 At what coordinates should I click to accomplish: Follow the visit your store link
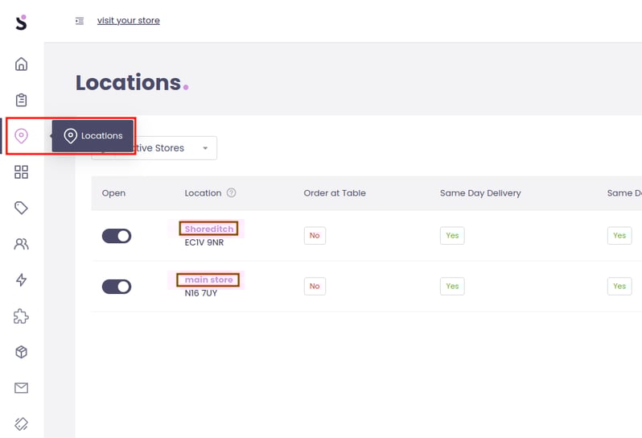coord(128,21)
